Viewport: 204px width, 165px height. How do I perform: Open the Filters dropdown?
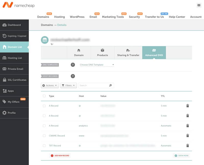pyautogui.click(x=68, y=85)
